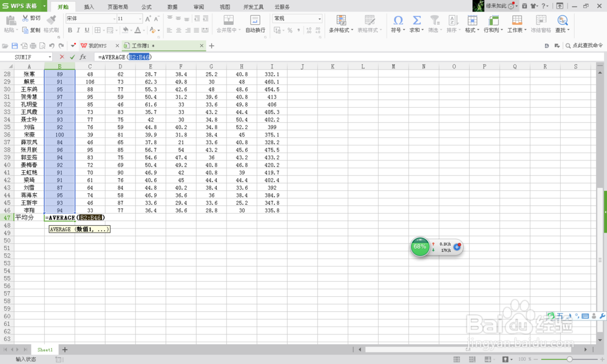The width and height of the screenshot is (607, 364).
Task: Confirm formula with green checkmark
Action: tap(72, 57)
